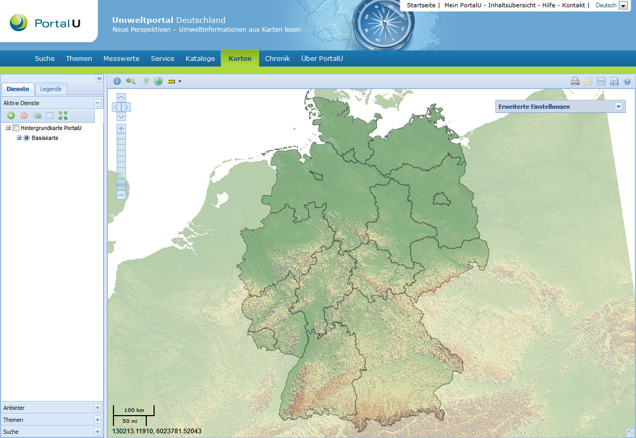Click the globe full-extent map icon
Viewport: 636px width, 438px height.
tap(158, 81)
